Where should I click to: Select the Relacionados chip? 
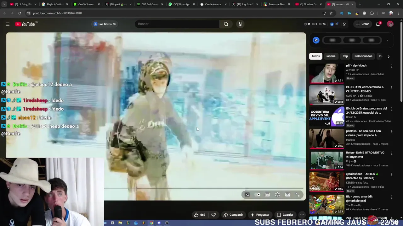[x=363, y=56]
